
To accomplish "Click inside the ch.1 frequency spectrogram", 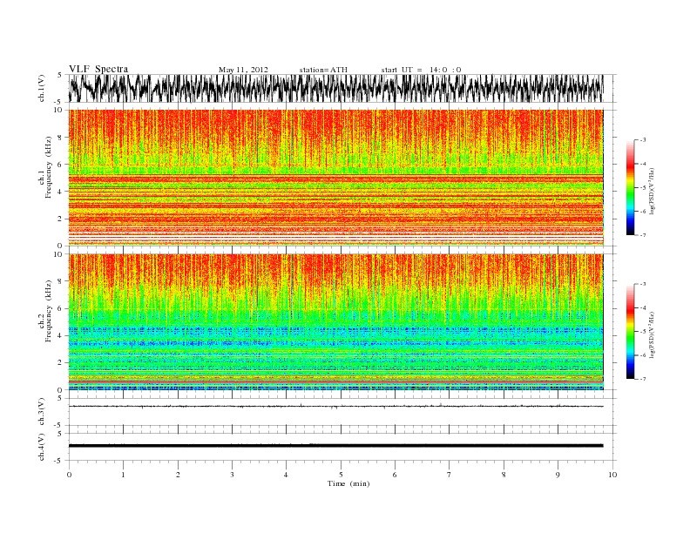I will pyautogui.click(x=335, y=178).
